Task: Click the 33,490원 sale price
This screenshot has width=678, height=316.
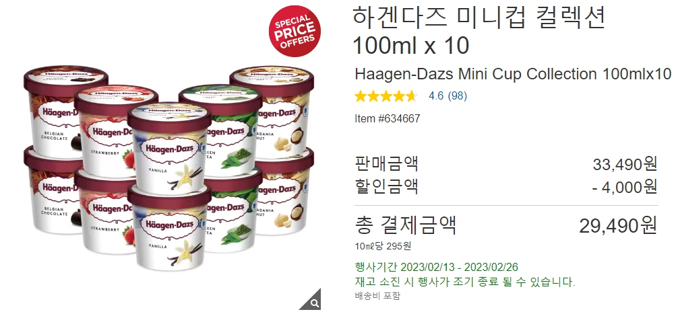Action: [625, 164]
